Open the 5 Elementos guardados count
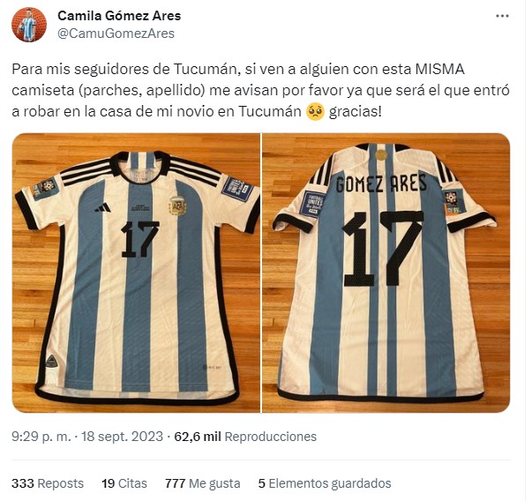The image size is (532, 501). click(x=325, y=483)
